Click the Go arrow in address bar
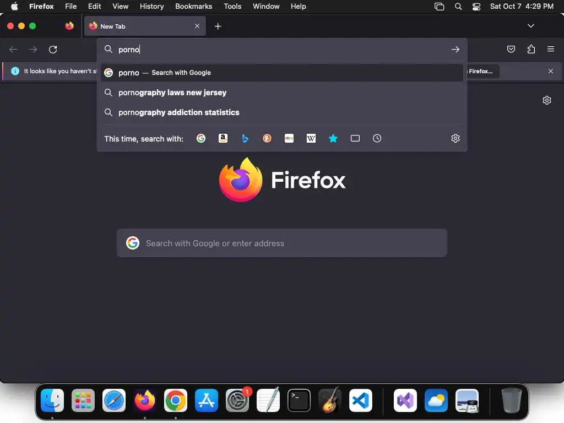The image size is (564, 423). point(455,49)
